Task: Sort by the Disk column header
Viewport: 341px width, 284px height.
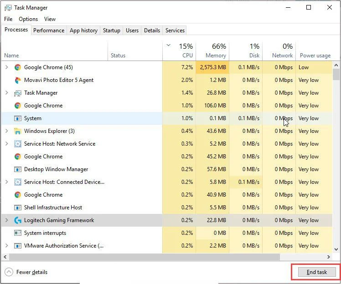Action: [x=246, y=51]
